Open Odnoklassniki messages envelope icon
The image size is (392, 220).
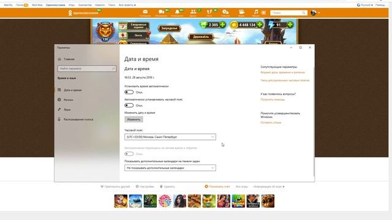click(x=145, y=12)
